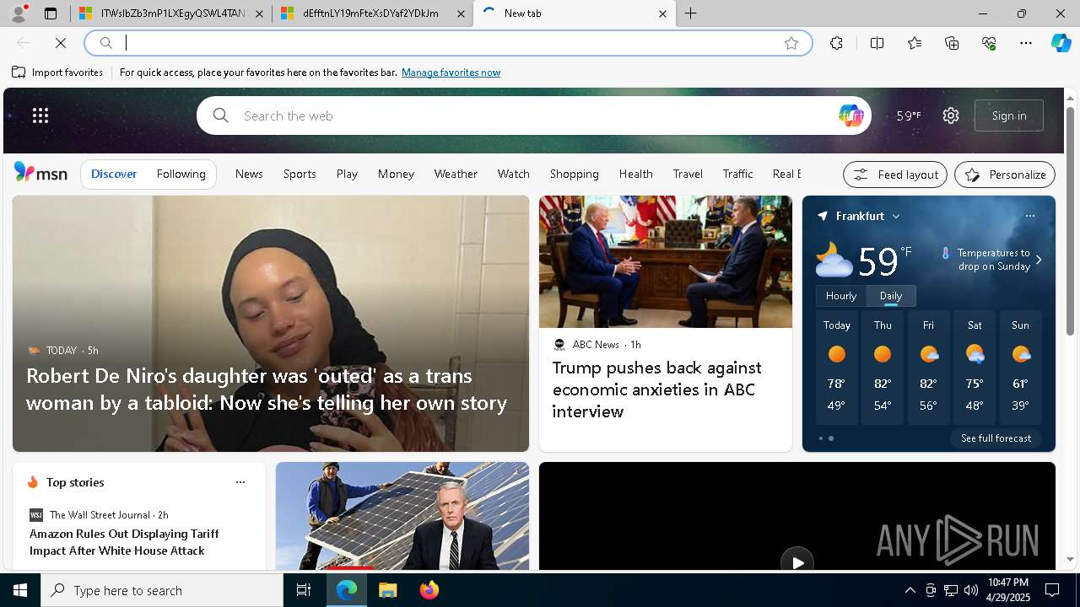The height and width of the screenshot is (607, 1080).
Task: Click the taskbar search box
Action: (x=162, y=590)
